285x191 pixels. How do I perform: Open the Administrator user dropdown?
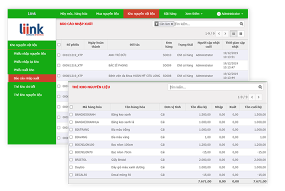coord(232,13)
